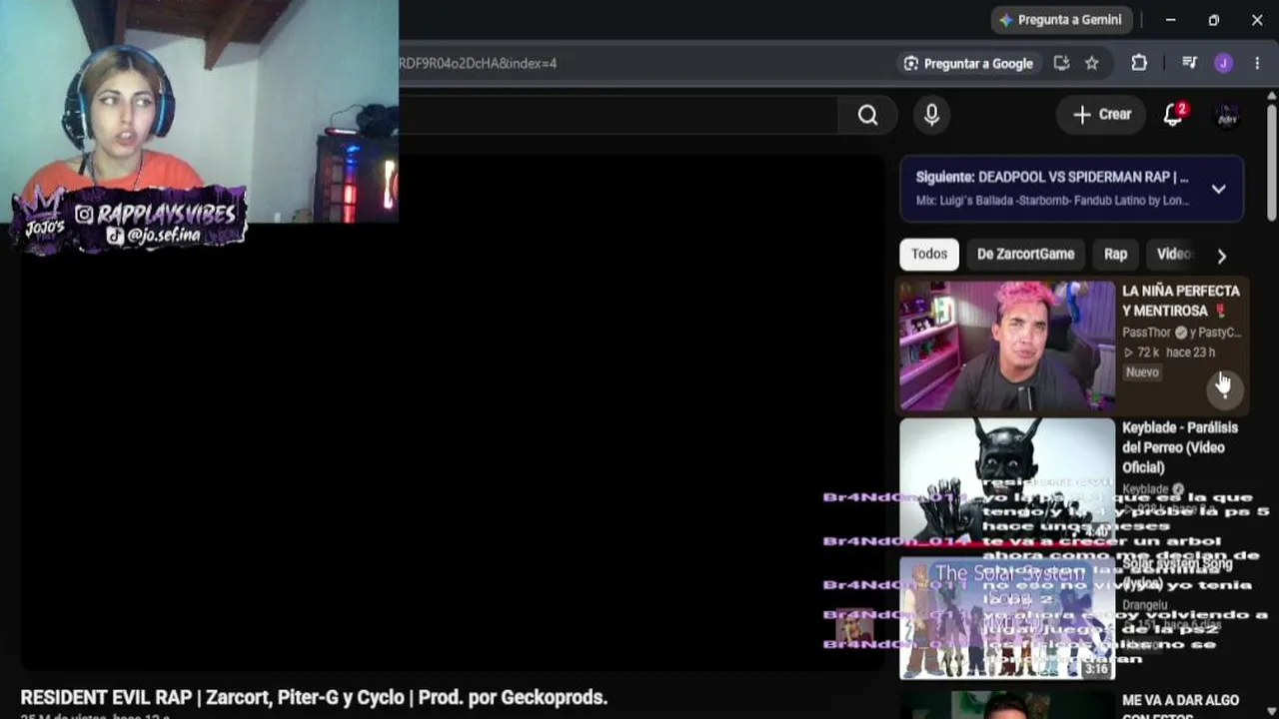Open the Chrome three-dot menu

[1257, 63]
